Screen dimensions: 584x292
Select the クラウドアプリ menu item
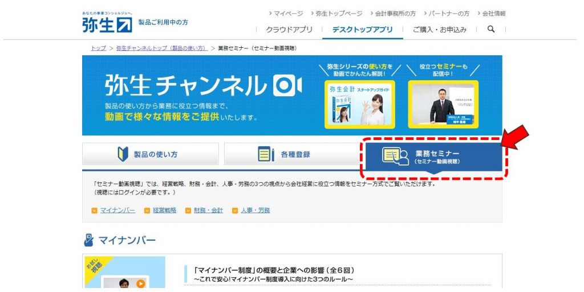coord(289,30)
